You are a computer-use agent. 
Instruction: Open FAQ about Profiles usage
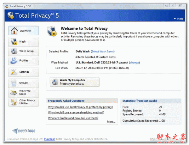(73, 118)
